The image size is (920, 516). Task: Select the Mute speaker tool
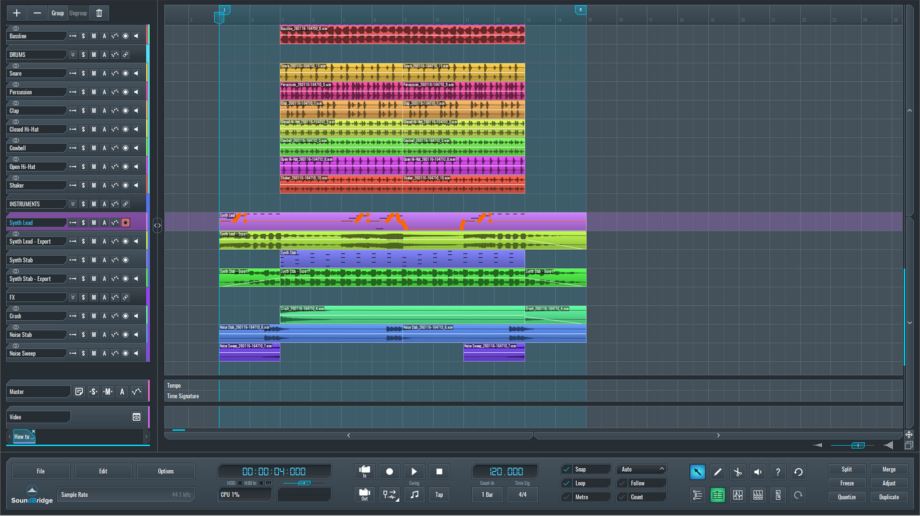click(758, 472)
